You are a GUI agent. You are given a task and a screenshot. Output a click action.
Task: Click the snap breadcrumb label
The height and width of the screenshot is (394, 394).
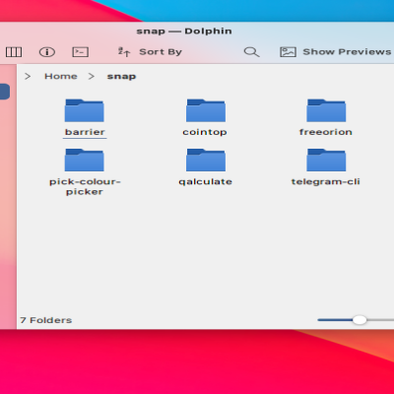(x=121, y=77)
